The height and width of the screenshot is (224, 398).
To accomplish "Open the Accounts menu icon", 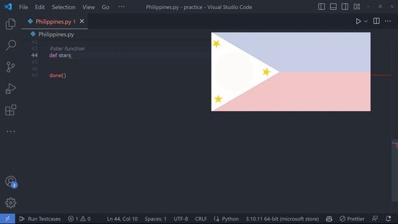I will [11, 182].
